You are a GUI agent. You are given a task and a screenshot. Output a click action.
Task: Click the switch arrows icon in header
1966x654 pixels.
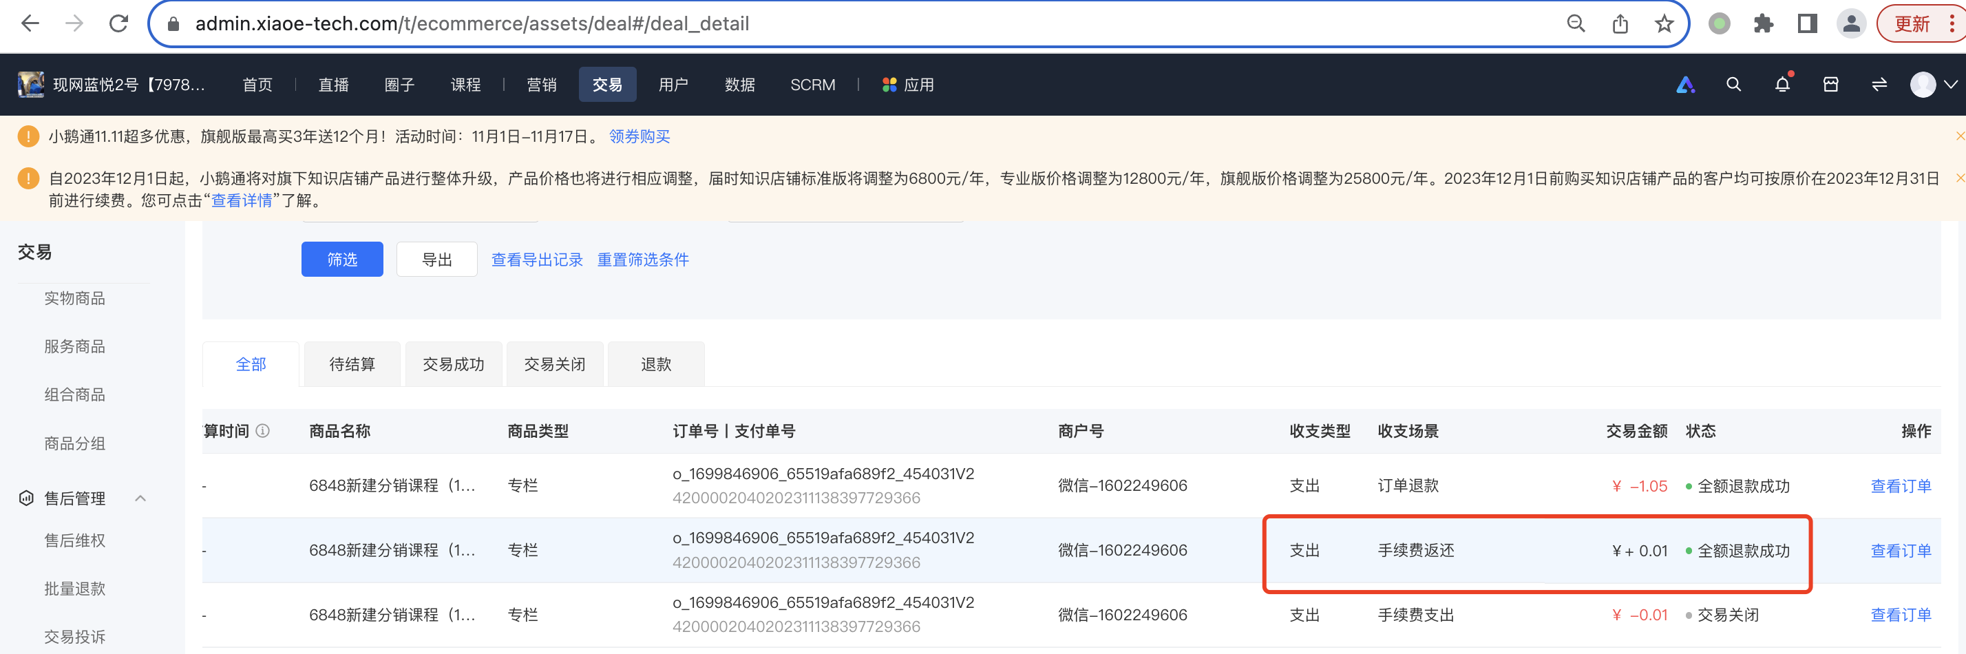pyautogui.click(x=1879, y=85)
